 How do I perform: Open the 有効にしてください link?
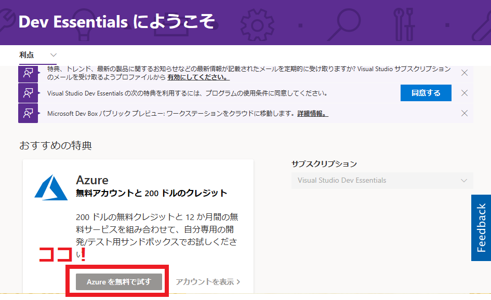(x=198, y=77)
